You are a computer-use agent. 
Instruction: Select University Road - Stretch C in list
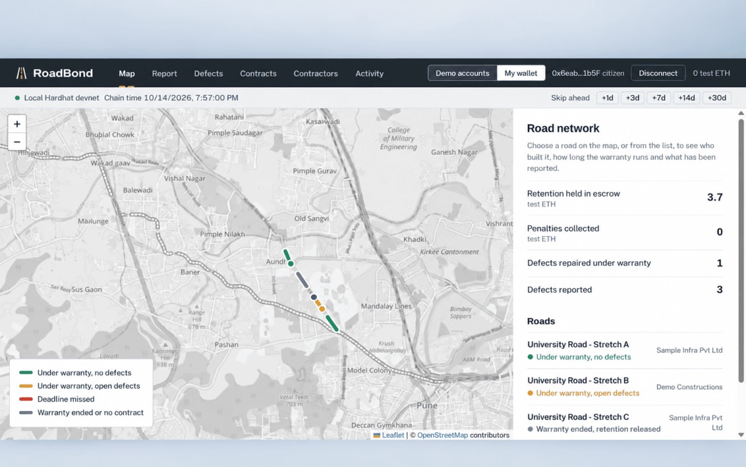click(x=625, y=423)
